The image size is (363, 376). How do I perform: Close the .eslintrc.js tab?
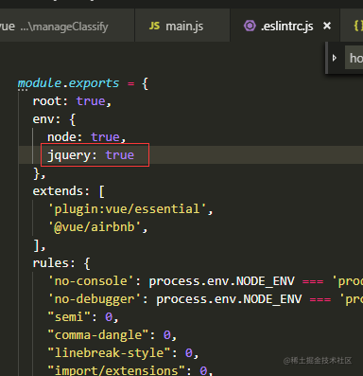click(x=327, y=26)
